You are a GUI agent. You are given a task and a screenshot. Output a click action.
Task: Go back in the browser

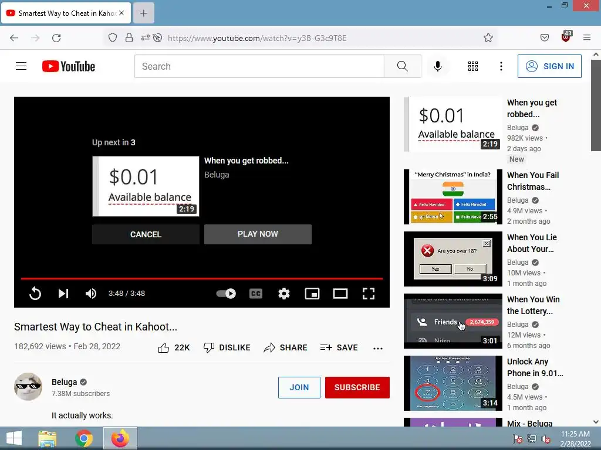point(14,38)
